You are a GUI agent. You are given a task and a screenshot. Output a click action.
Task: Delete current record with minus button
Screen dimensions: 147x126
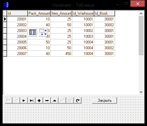coord(47,100)
